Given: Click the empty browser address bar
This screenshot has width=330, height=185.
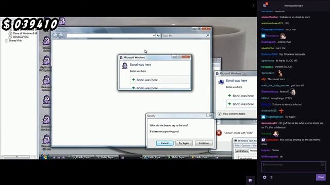Looking at the screenshot, I should point(109,35).
